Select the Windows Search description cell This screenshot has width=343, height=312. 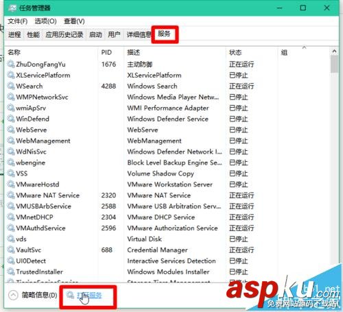tap(152, 86)
